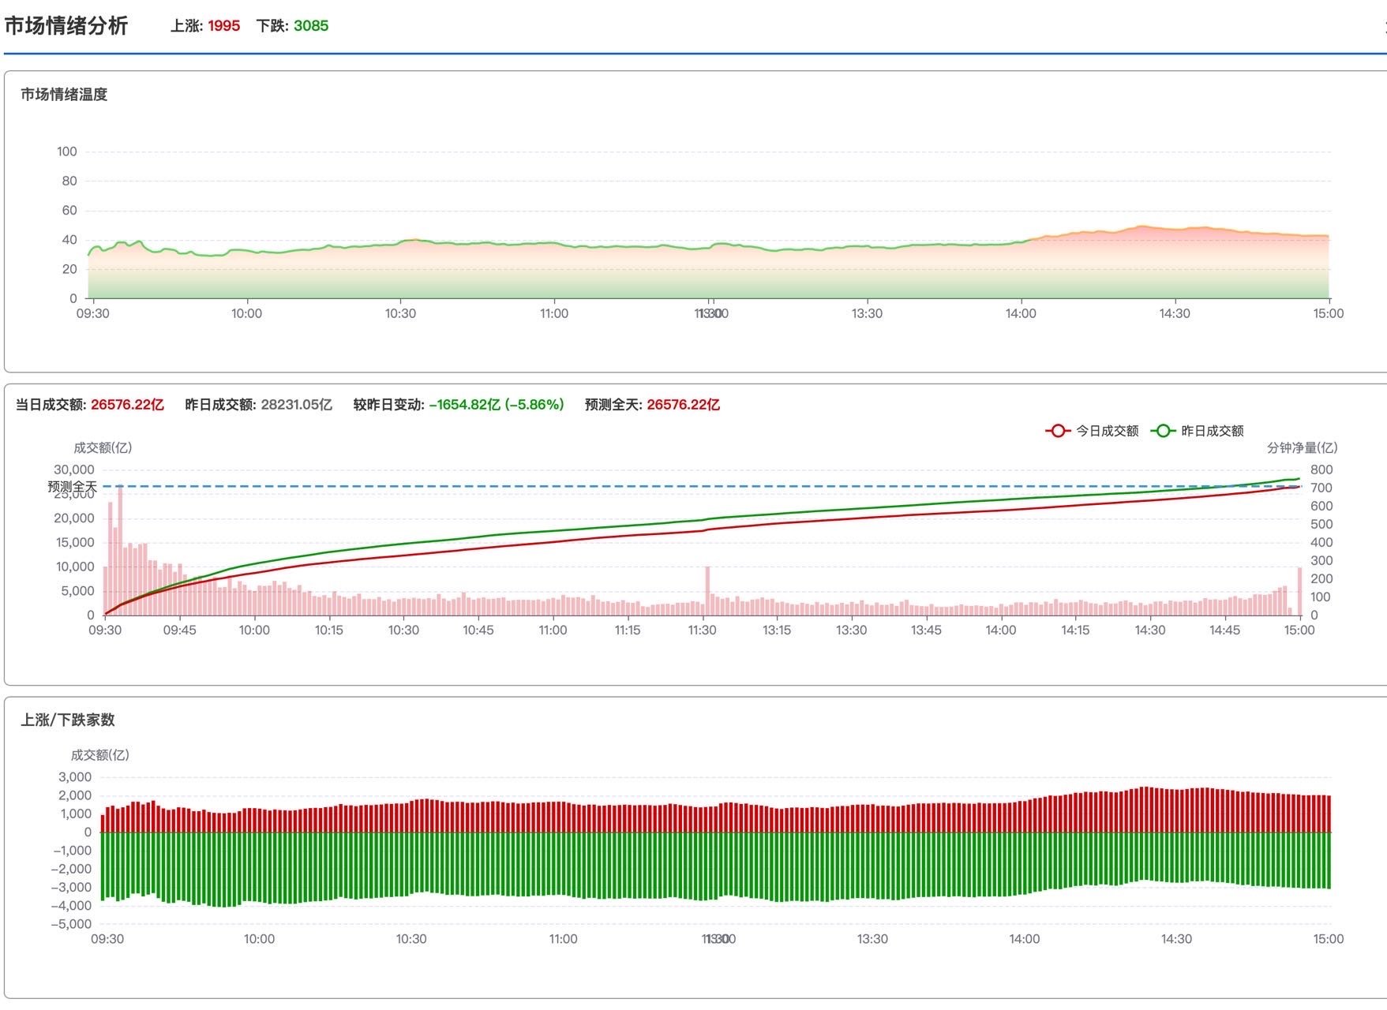Screen dimensions: 1387x1010
Task: Toggle 今日成交额 red legend marker
Action: 1057,431
